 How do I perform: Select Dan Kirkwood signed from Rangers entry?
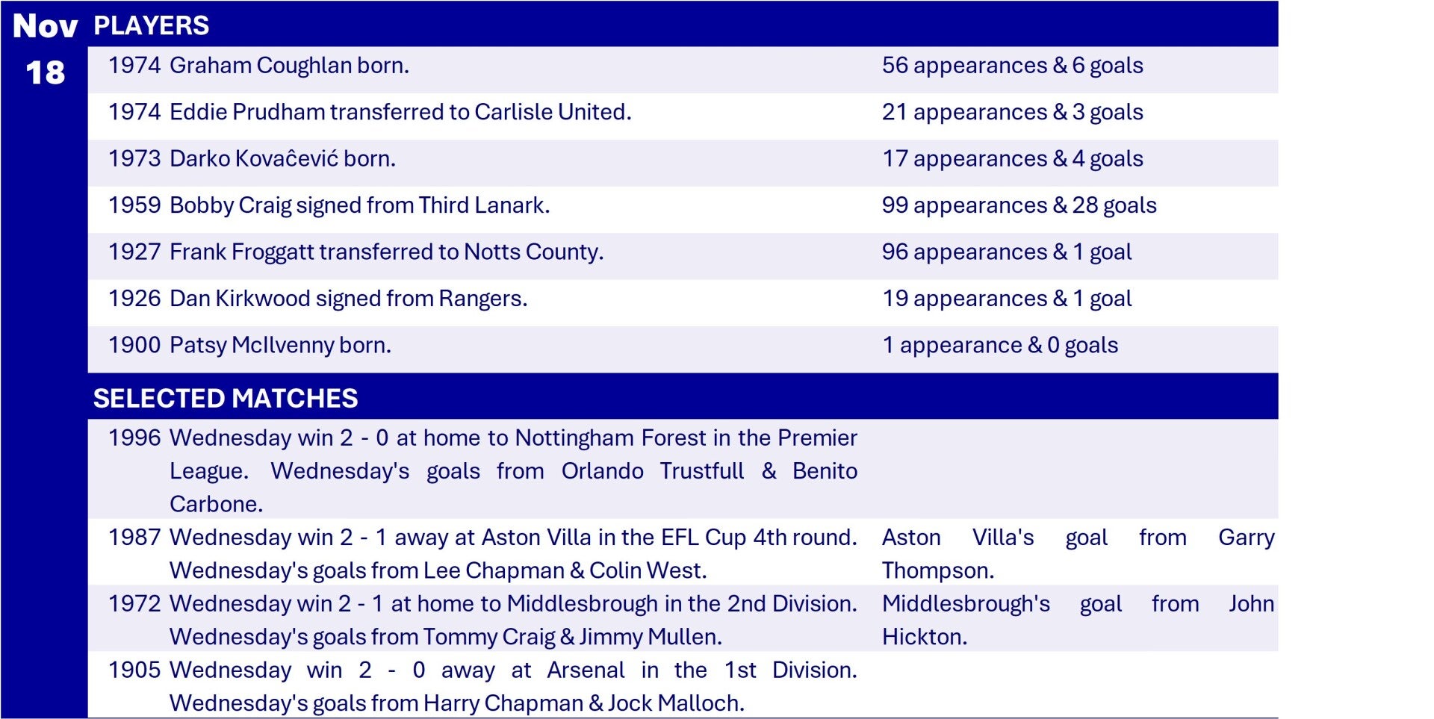pyautogui.click(x=348, y=299)
